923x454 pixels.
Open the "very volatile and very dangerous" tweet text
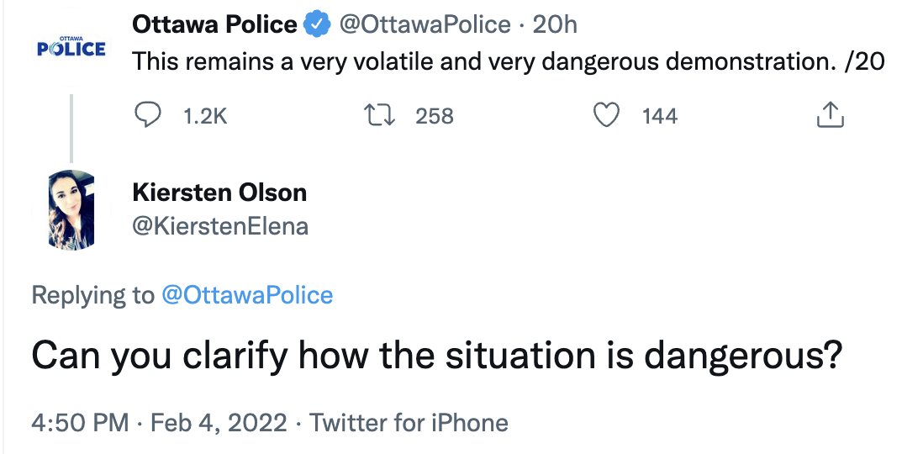[x=509, y=62]
